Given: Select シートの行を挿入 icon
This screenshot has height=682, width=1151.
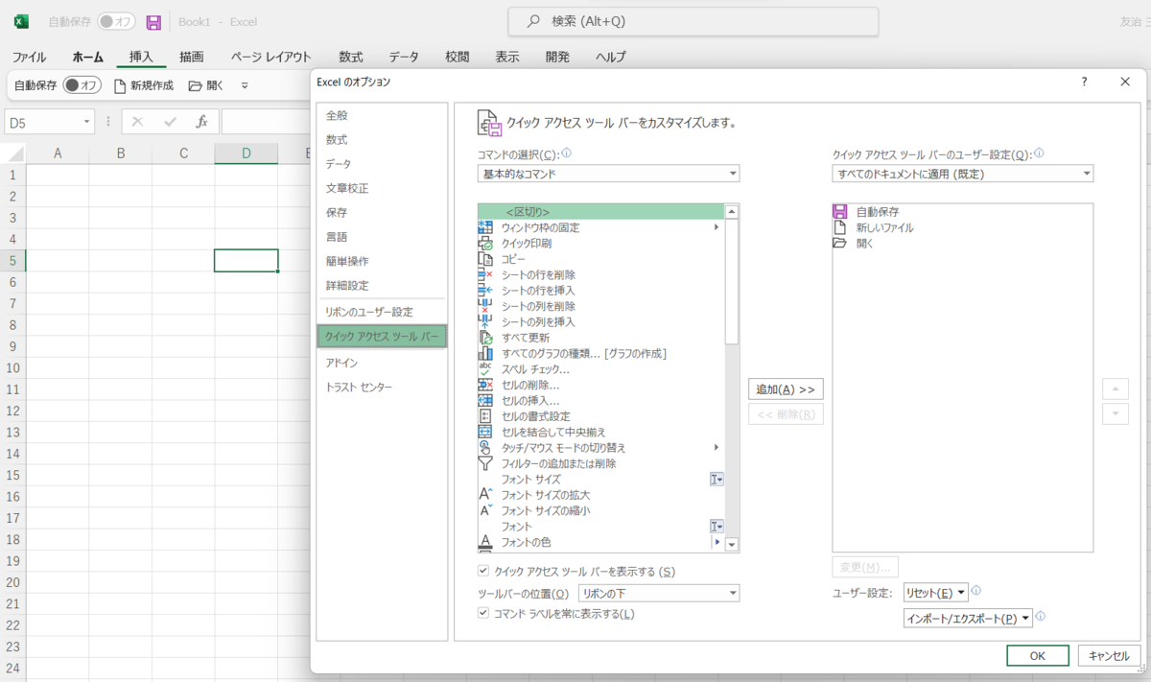Looking at the screenshot, I should 485,291.
